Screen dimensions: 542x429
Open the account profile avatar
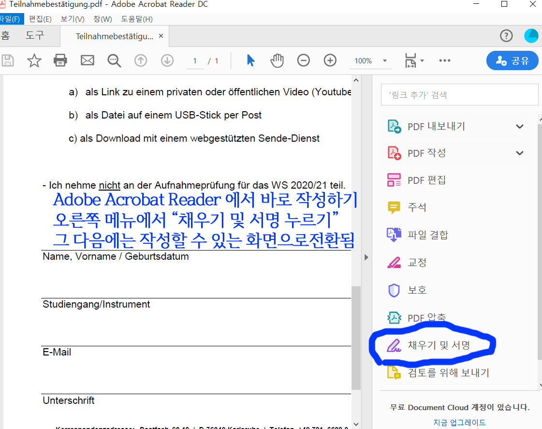coord(531,36)
